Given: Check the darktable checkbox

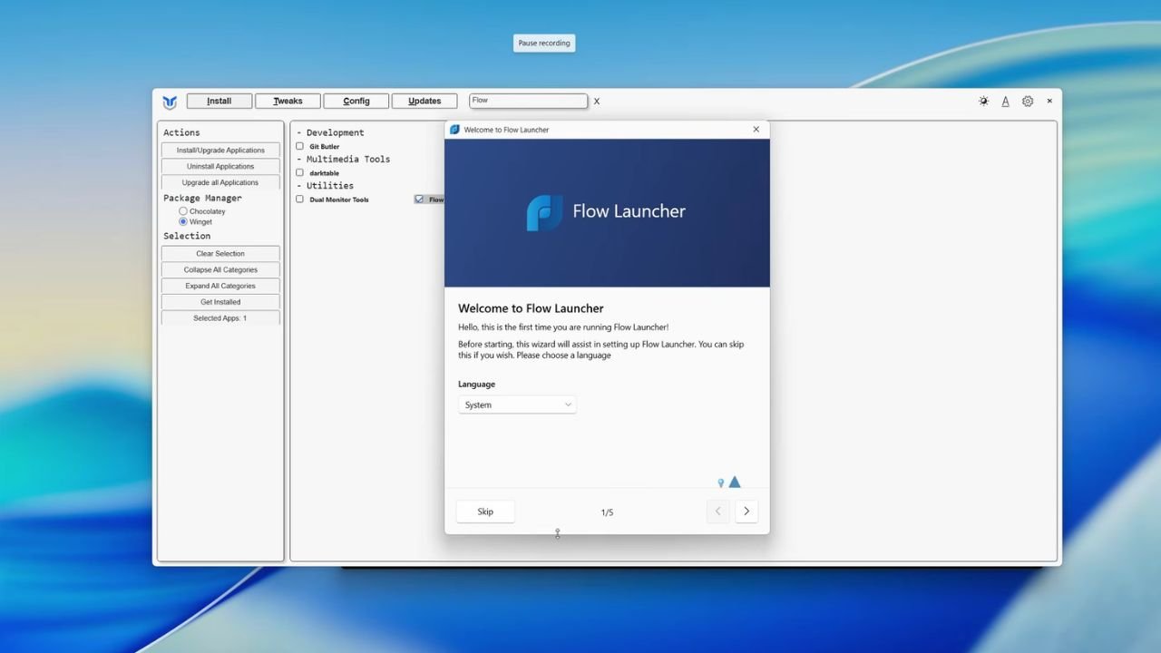Looking at the screenshot, I should 299,172.
